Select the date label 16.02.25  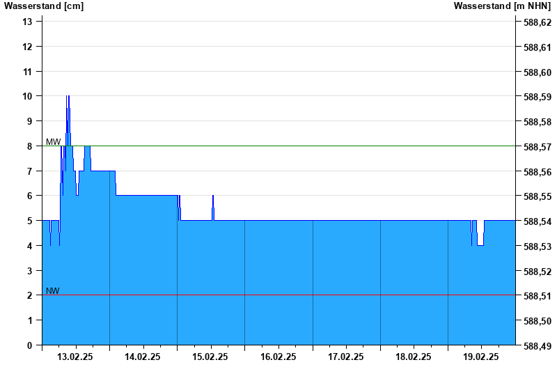[x=278, y=357]
